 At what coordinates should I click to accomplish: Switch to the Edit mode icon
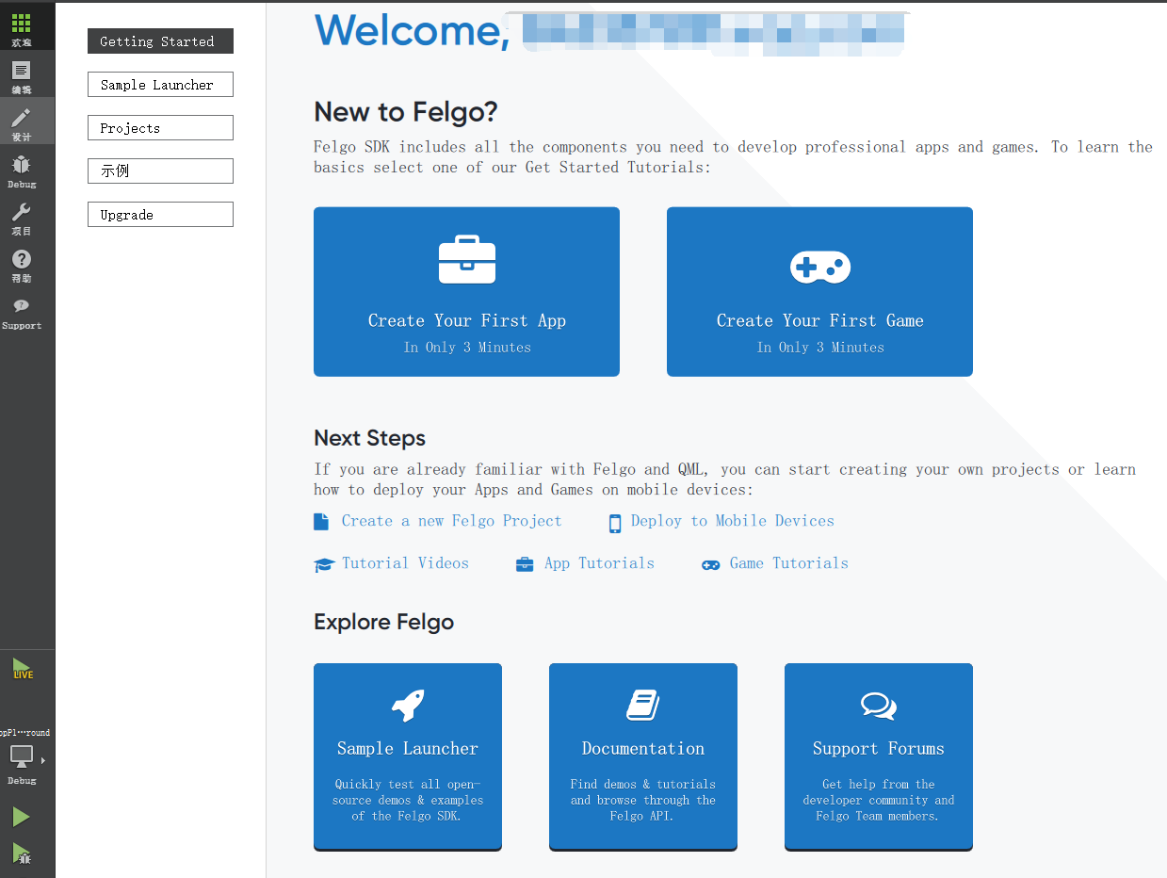(22, 71)
